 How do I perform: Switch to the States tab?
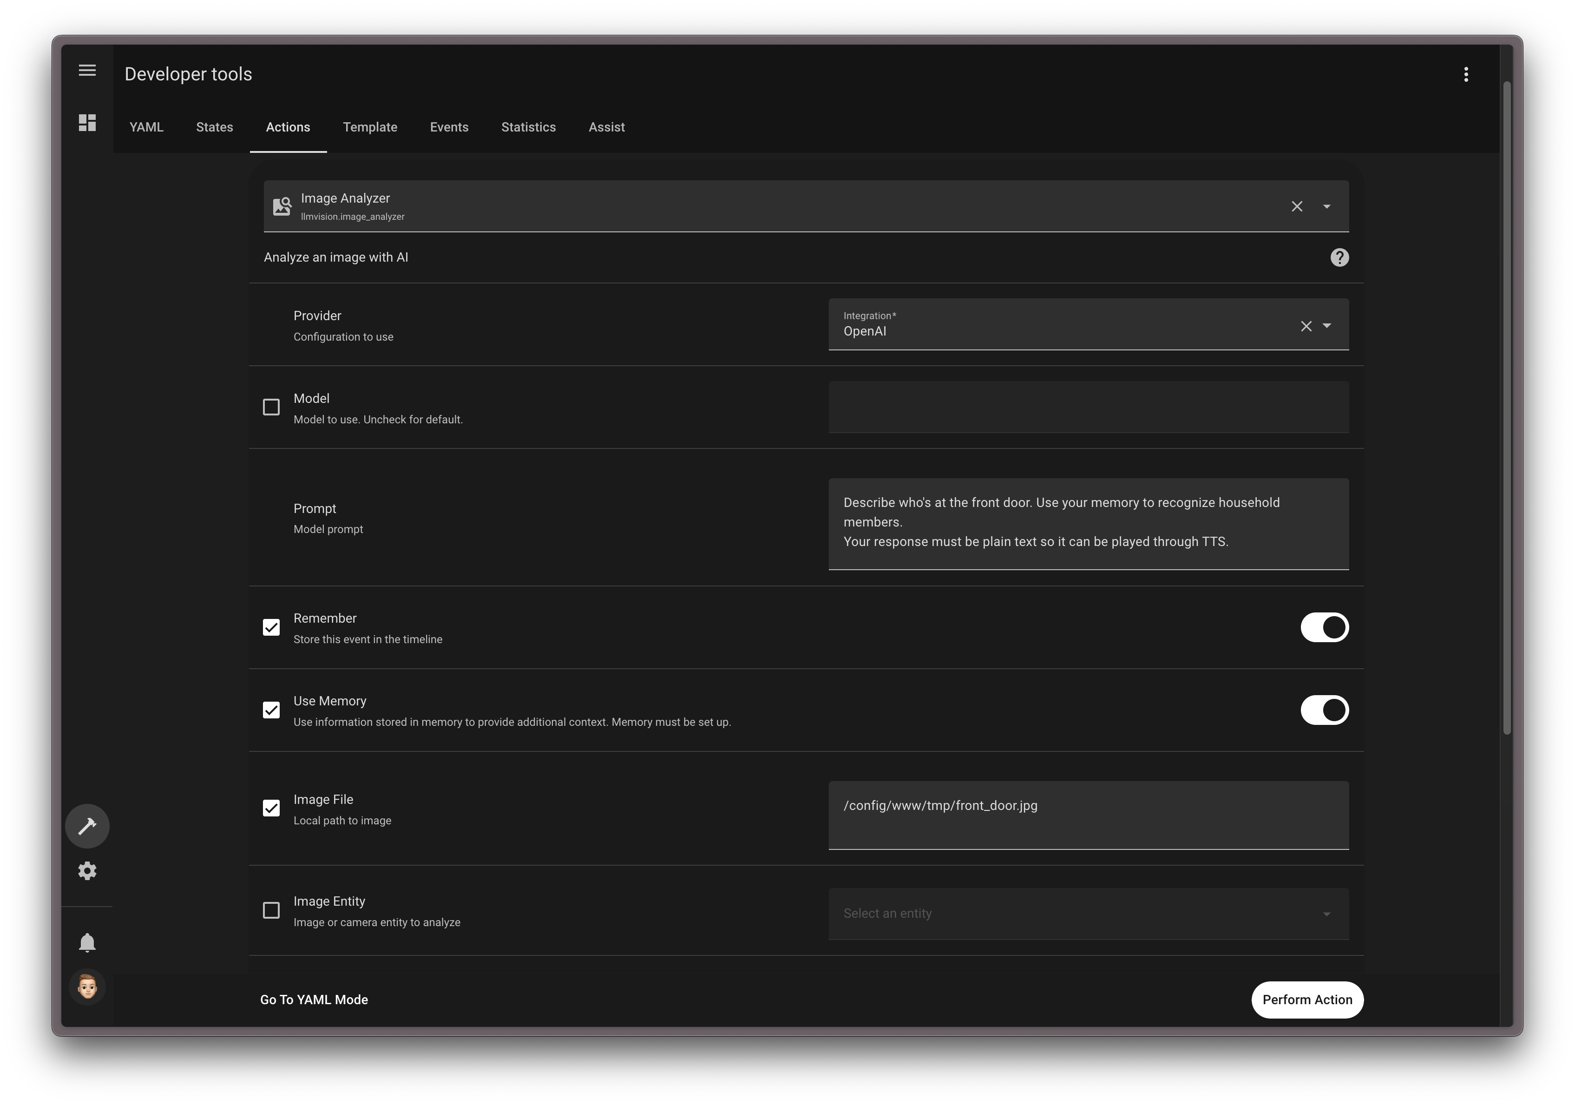point(215,127)
